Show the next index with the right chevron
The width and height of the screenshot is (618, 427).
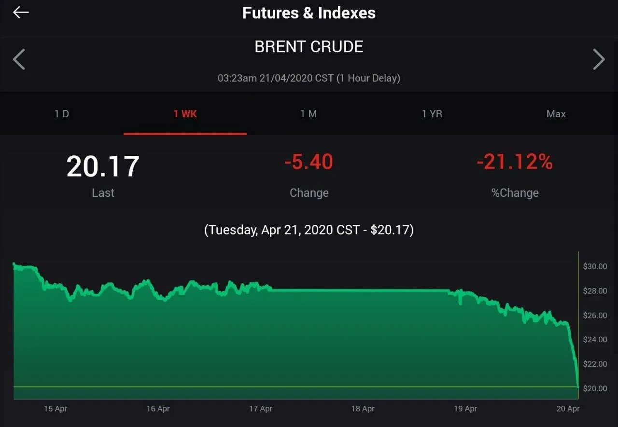click(x=599, y=59)
